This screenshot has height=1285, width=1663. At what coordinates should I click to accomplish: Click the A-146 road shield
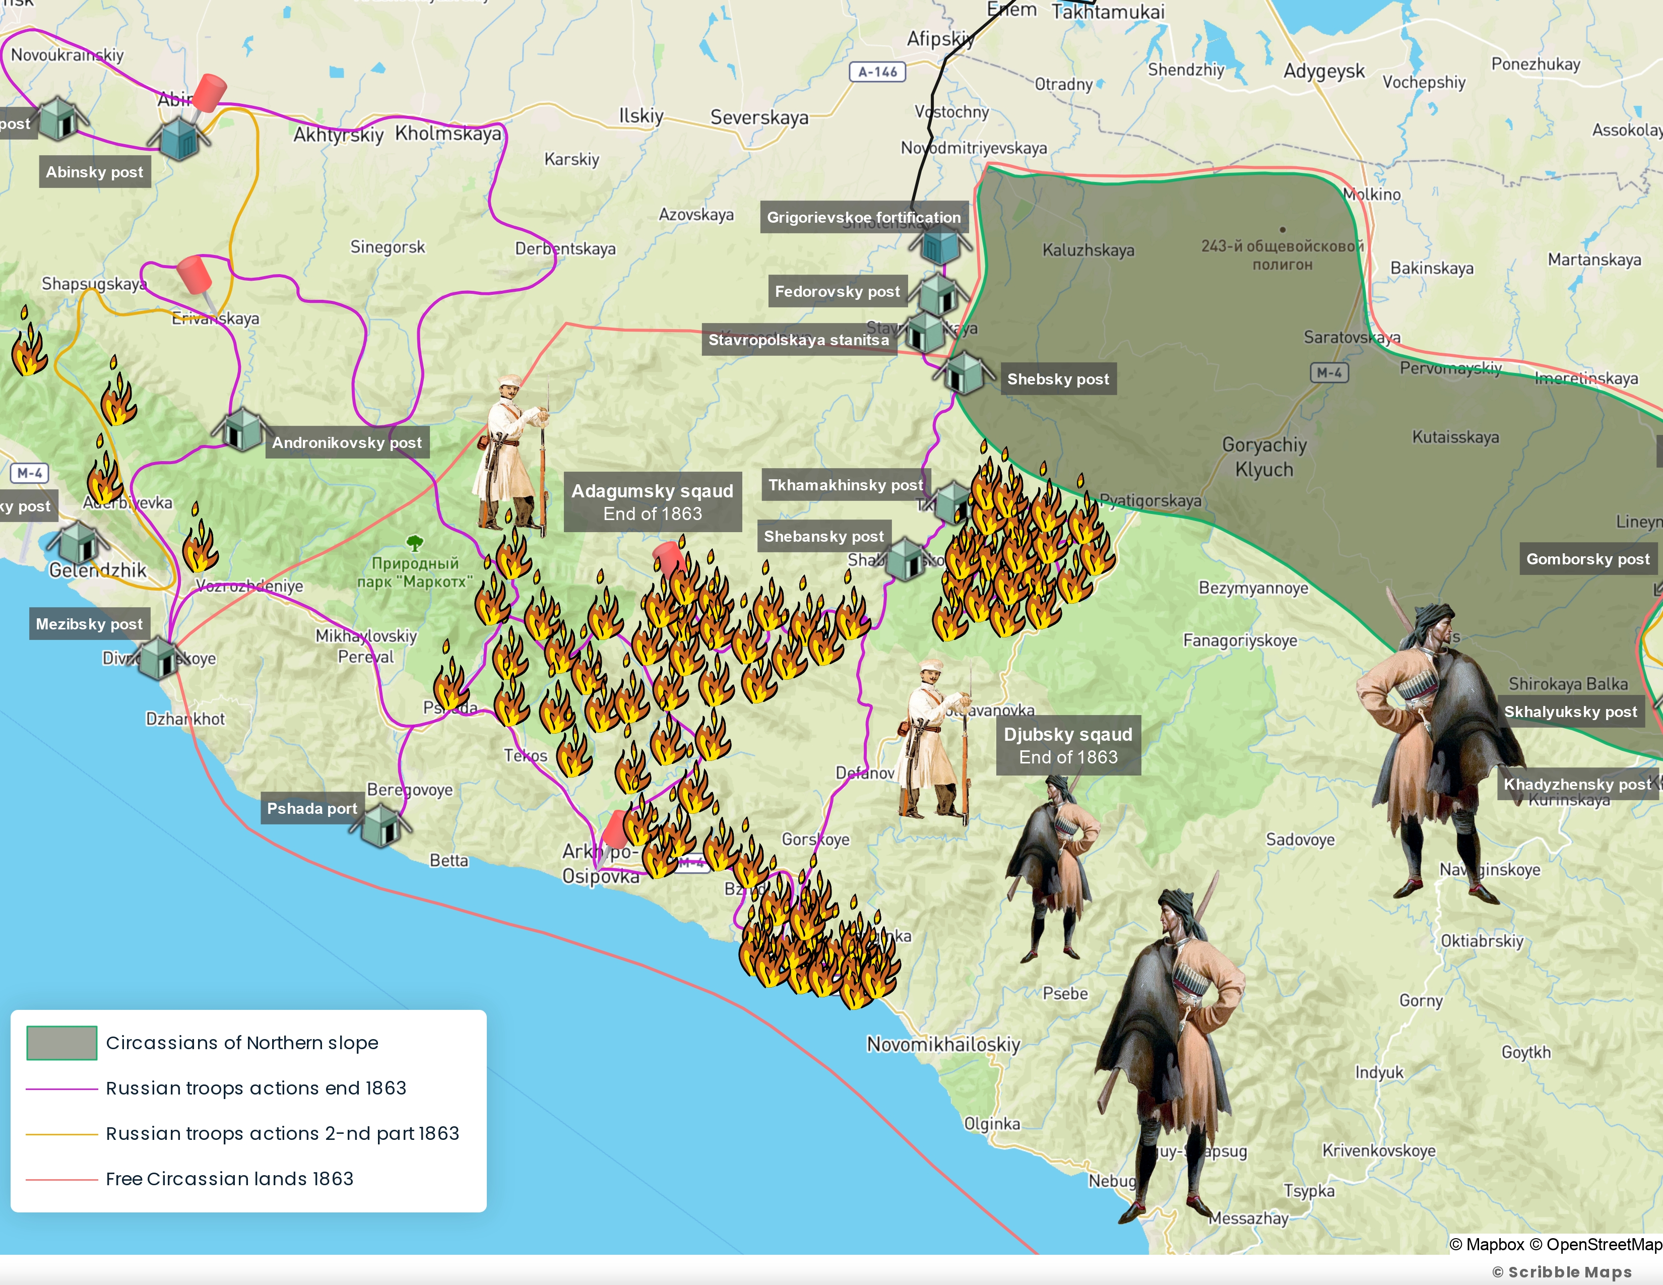coord(877,72)
